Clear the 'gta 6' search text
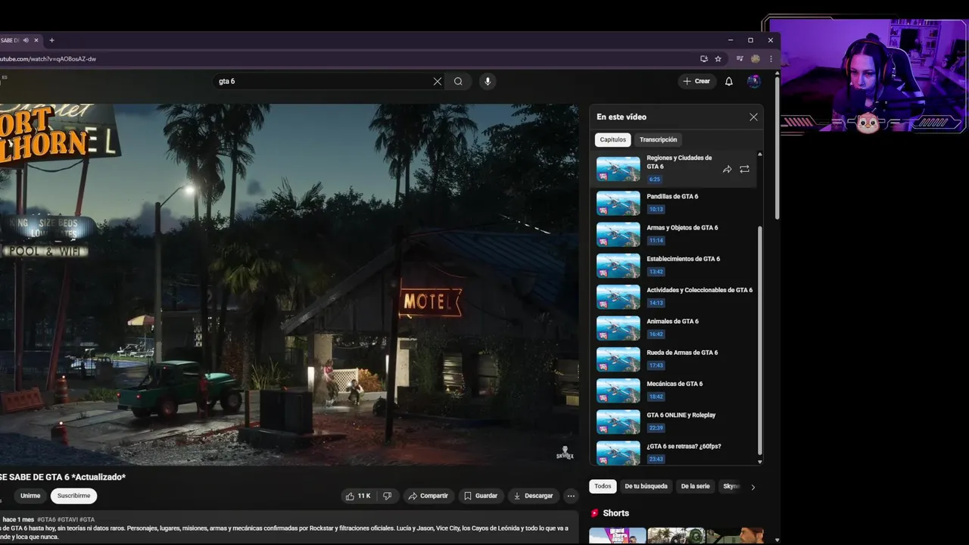The image size is (969, 545). [x=437, y=81]
